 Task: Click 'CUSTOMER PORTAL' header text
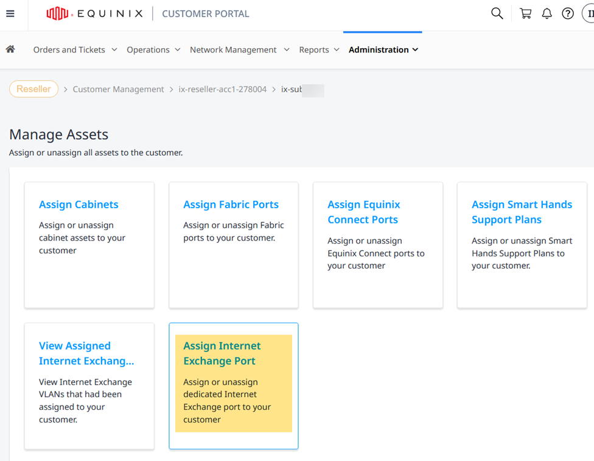tap(206, 13)
